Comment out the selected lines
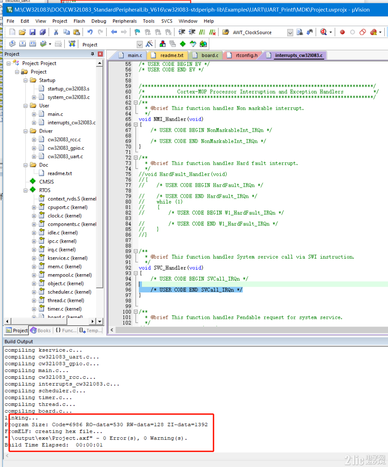The width and height of the screenshot is (388, 467). 202,32
